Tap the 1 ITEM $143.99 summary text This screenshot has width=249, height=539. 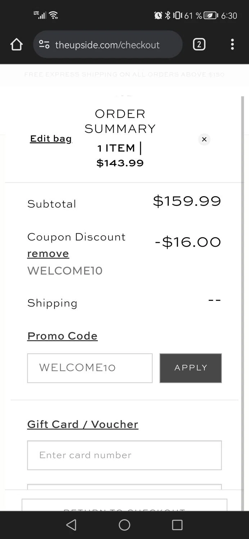click(x=120, y=156)
